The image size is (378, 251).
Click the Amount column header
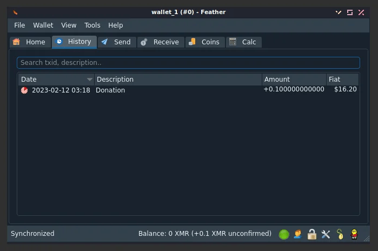(294, 80)
